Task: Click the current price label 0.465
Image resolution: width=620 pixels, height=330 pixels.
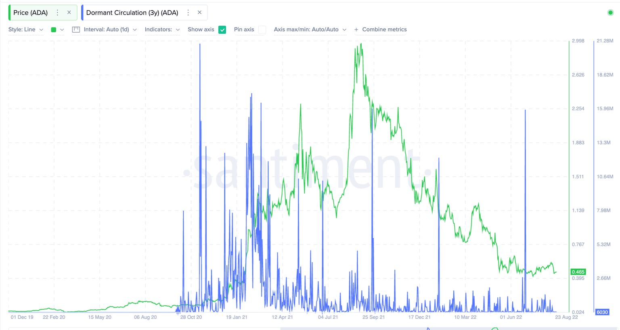Action: [x=578, y=272]
